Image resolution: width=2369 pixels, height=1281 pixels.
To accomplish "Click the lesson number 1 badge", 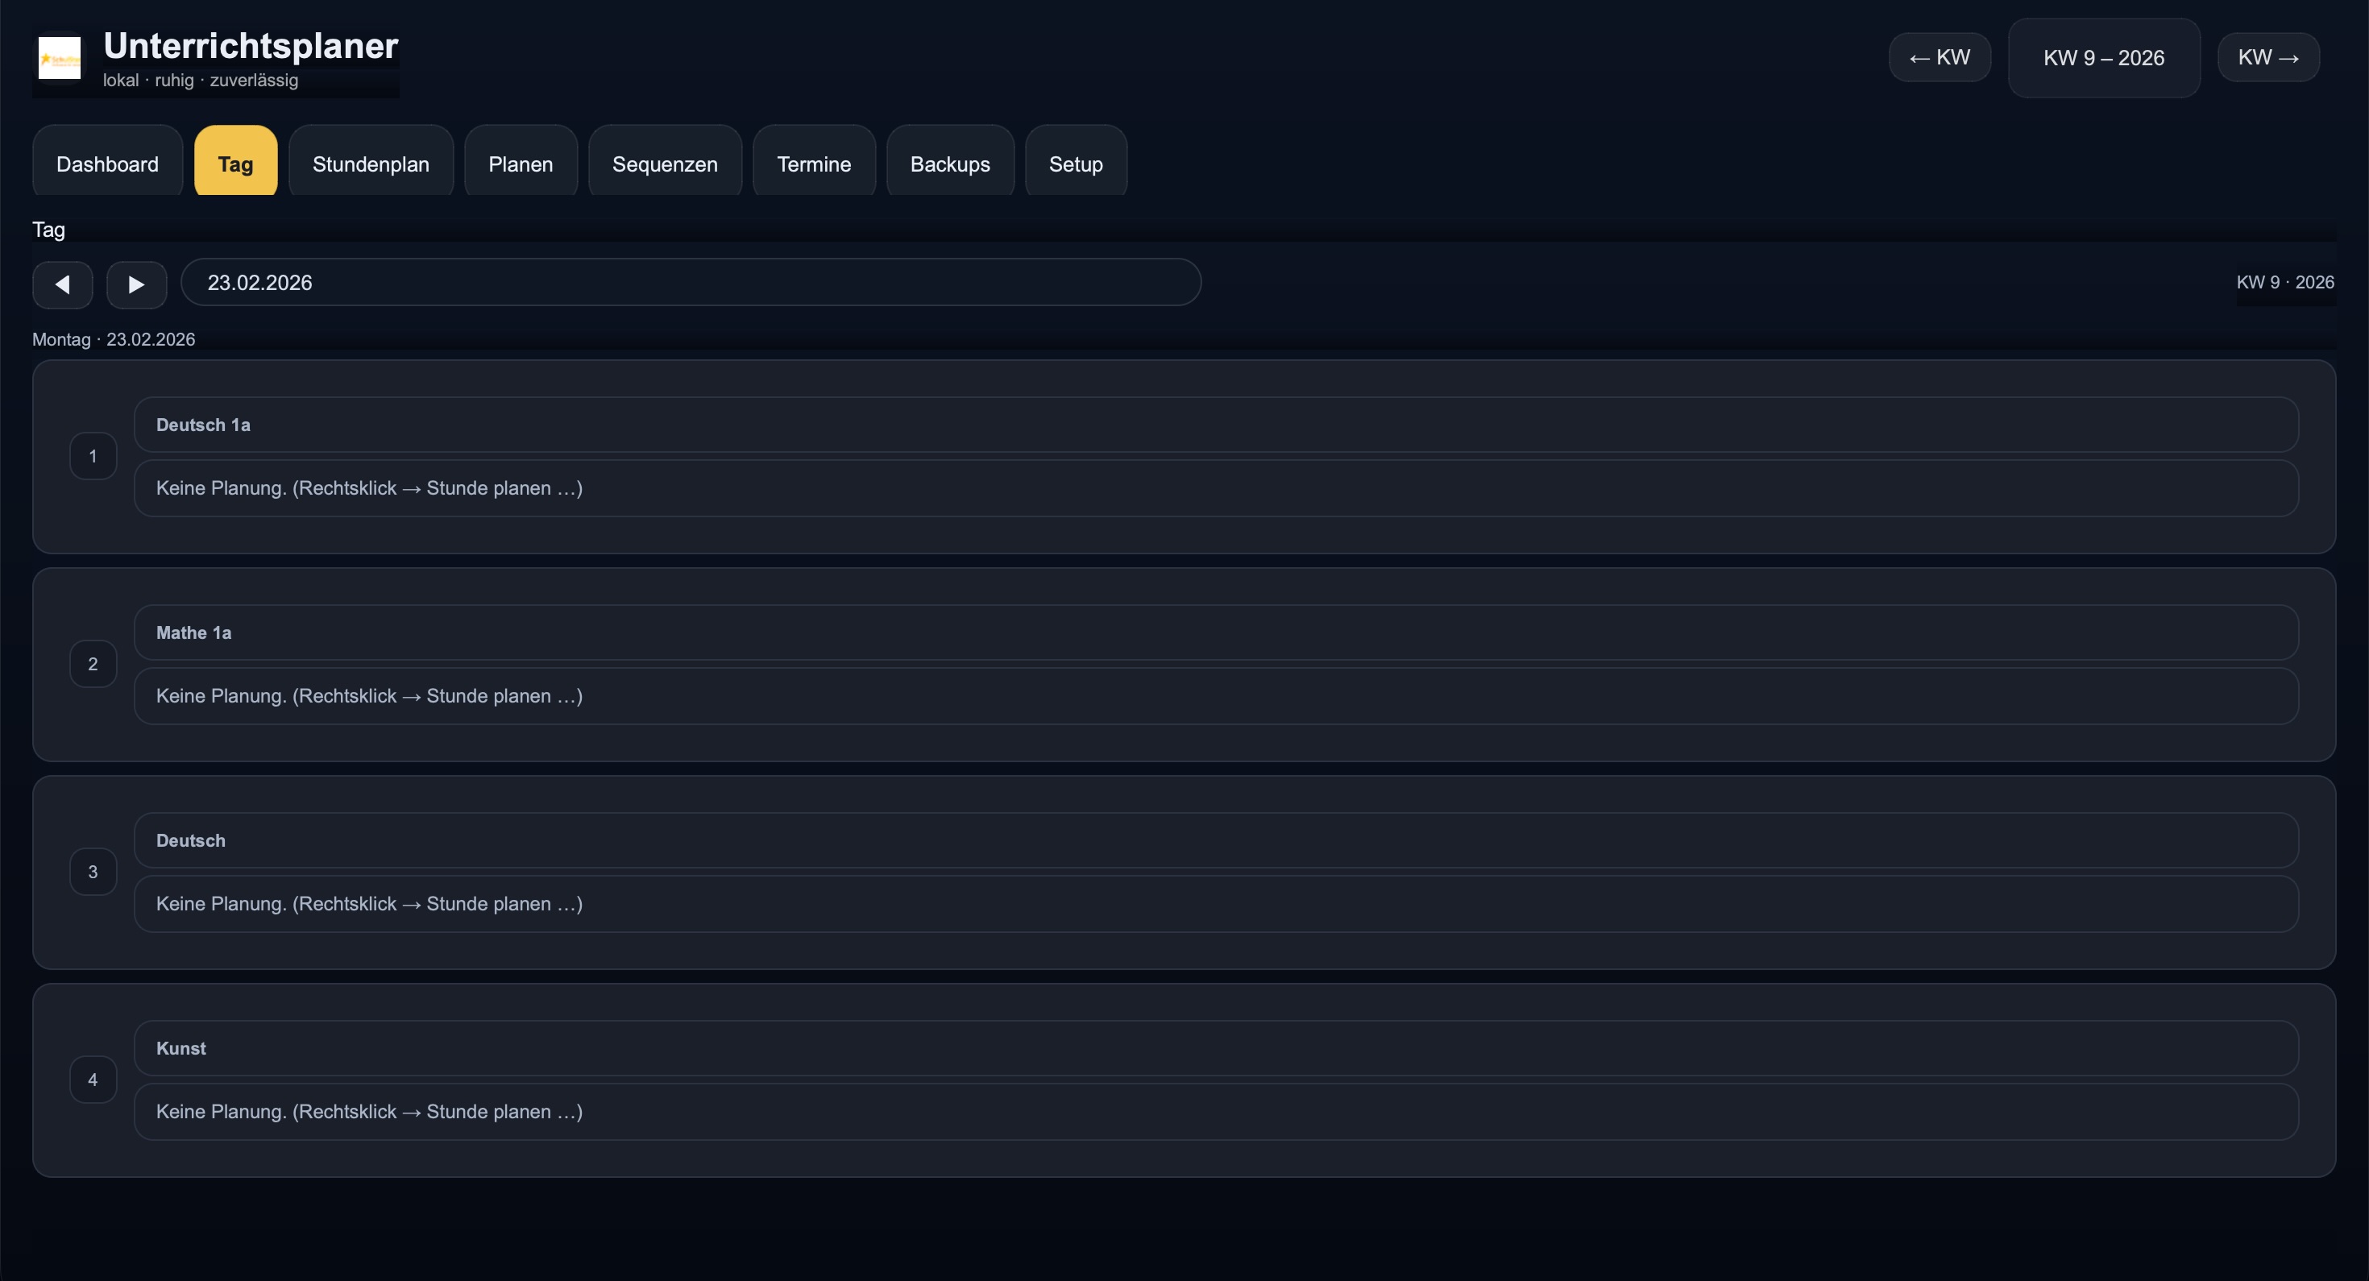I will [93, 456].
